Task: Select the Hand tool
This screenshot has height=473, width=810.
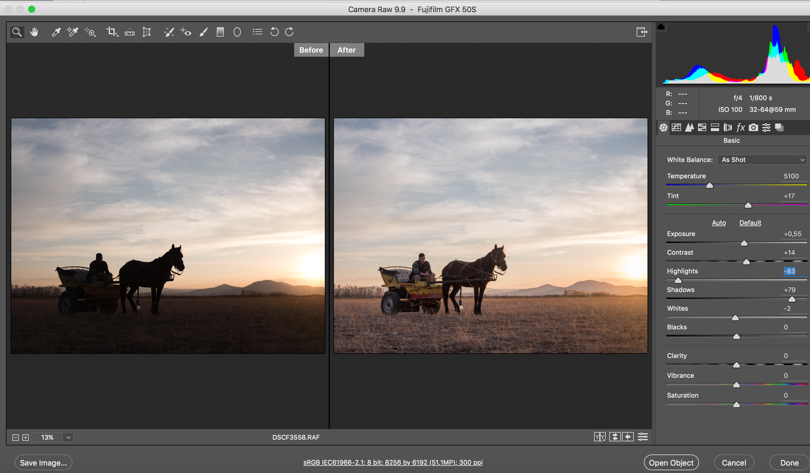Action: point(34,32)
